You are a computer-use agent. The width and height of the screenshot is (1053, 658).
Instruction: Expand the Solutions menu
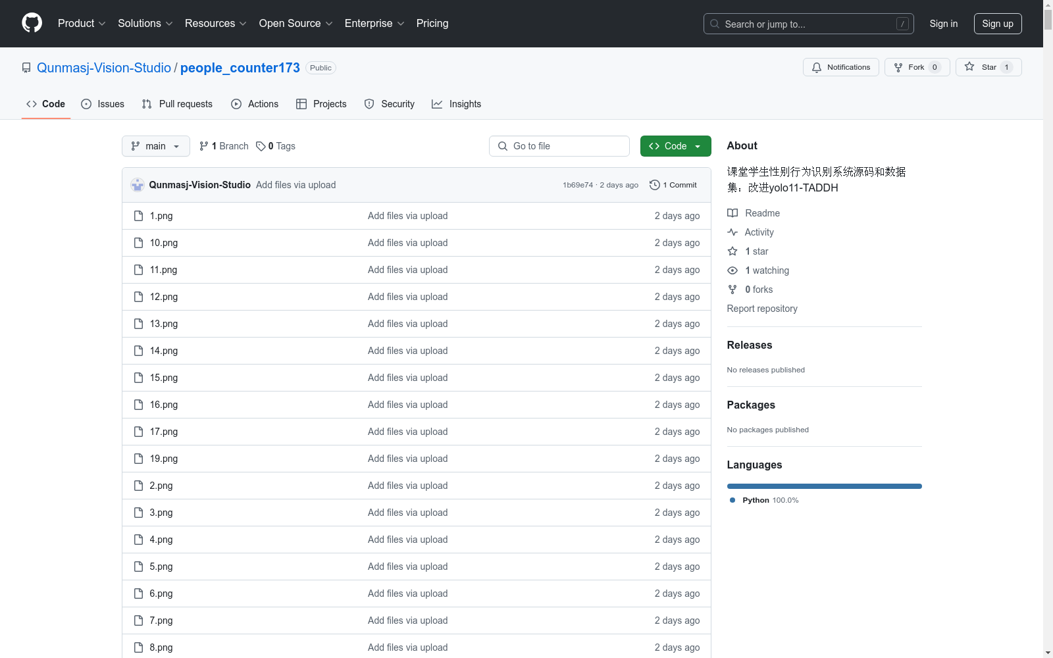145,24
